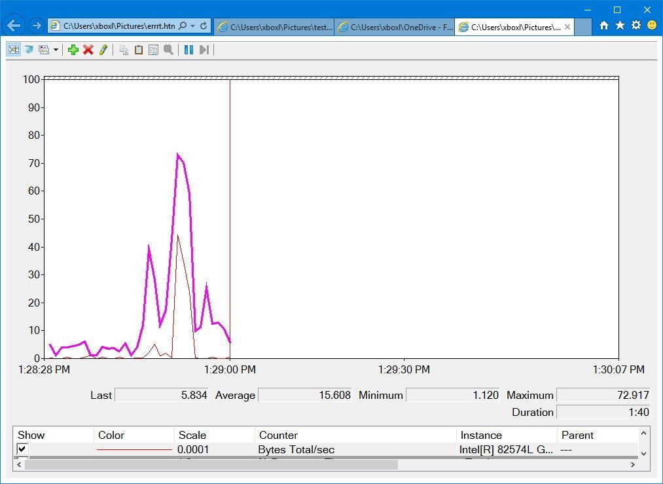Step forward using Update Data icon
Image resolution: width=663 pixels, height=484 pixels.
tap(204, 49)
